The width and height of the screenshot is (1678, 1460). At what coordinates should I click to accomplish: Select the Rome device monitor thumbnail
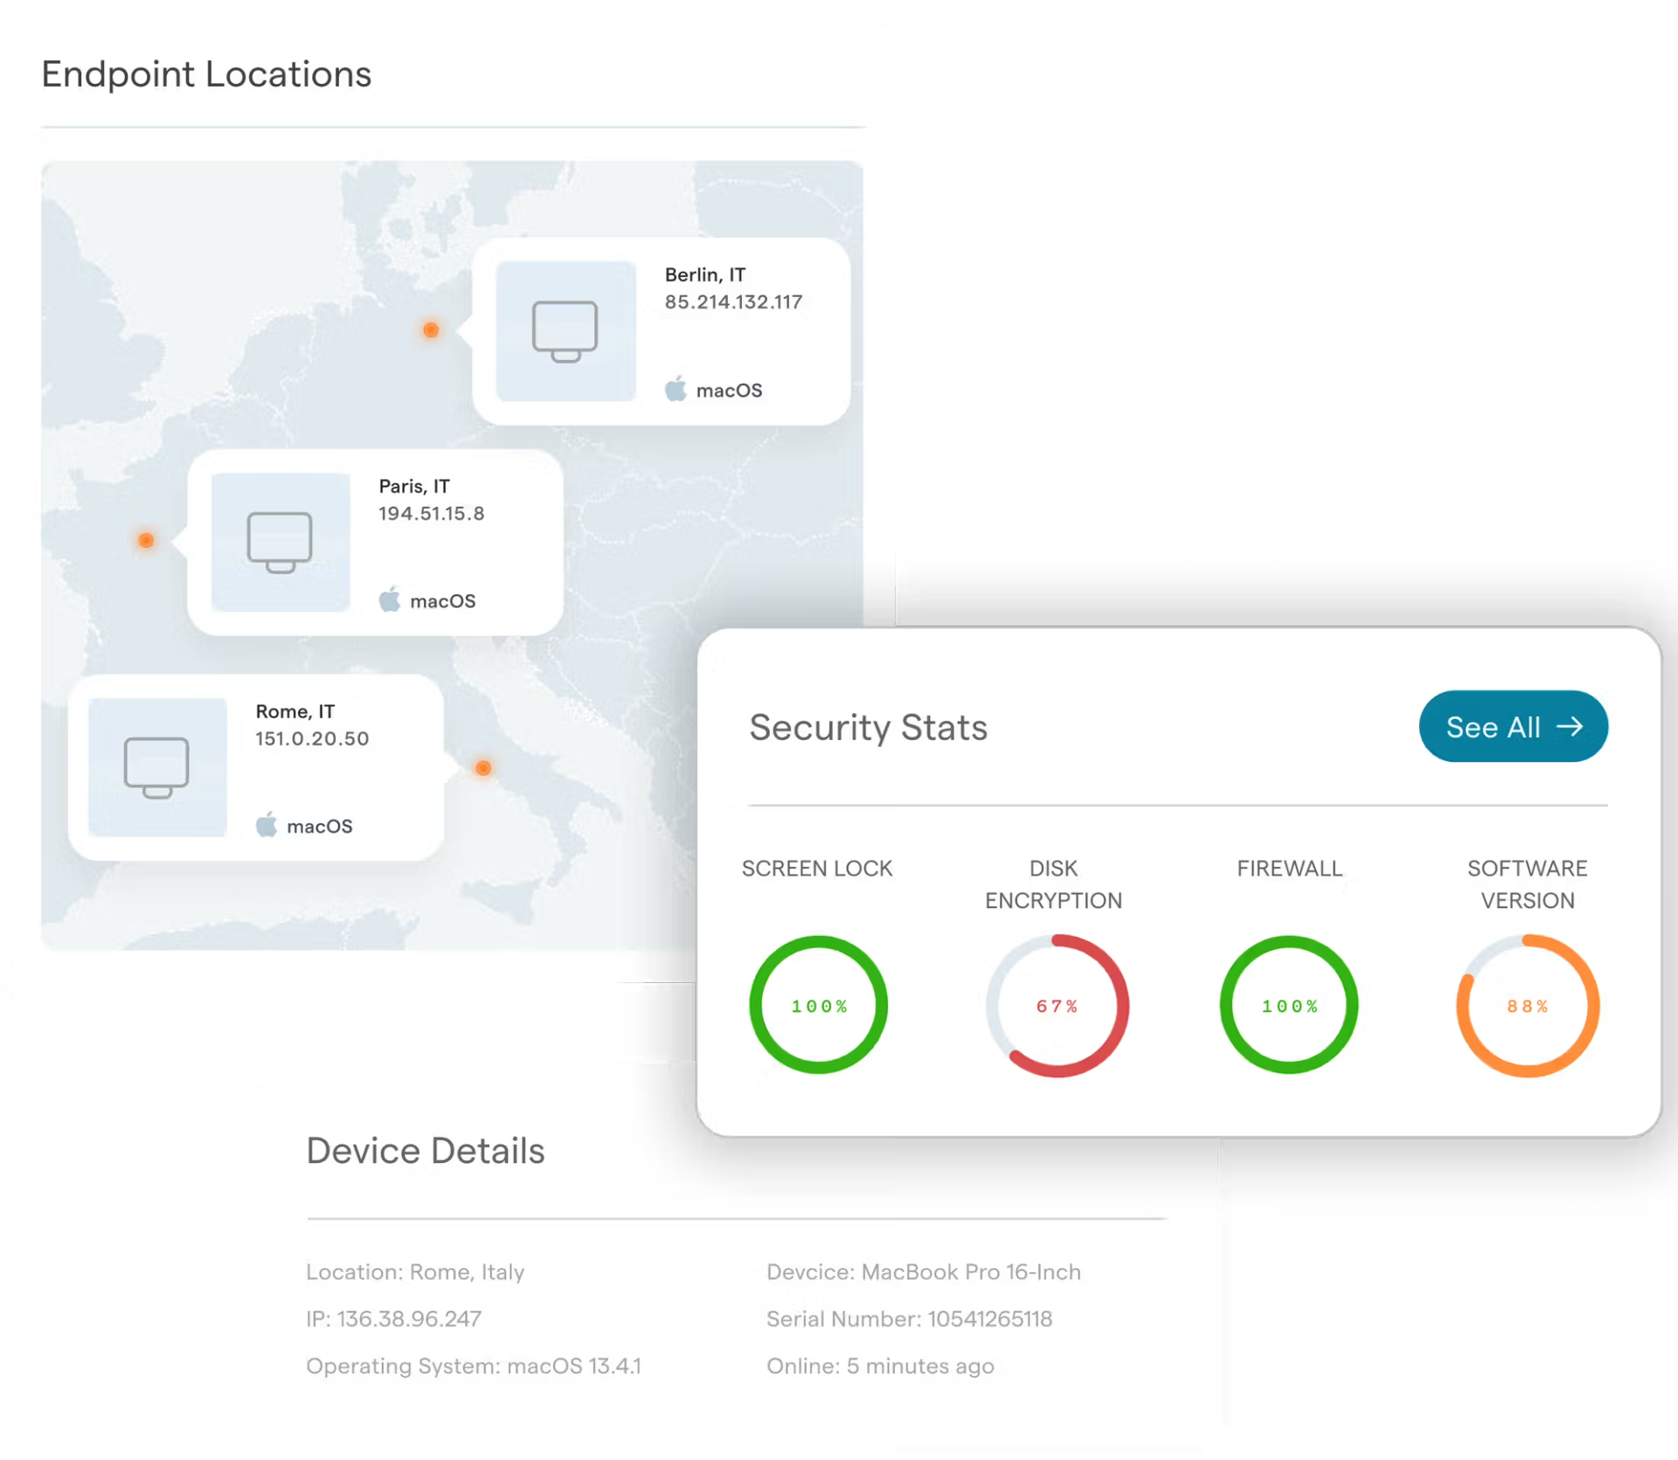click(x=157, y=767)
